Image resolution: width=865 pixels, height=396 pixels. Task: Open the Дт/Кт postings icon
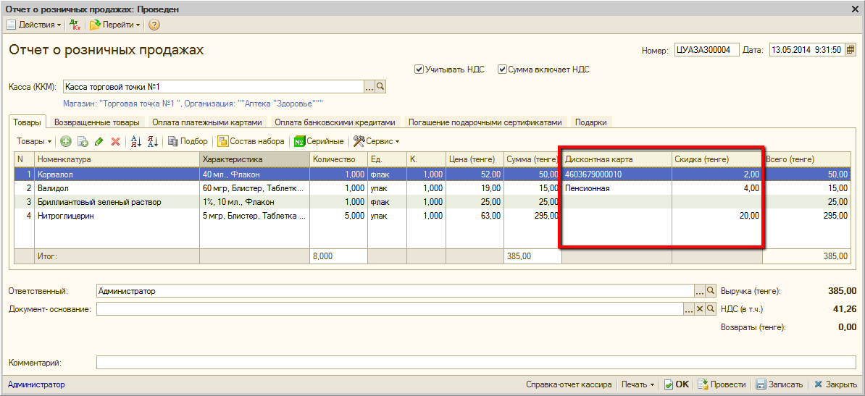click(x=75, y=25)
